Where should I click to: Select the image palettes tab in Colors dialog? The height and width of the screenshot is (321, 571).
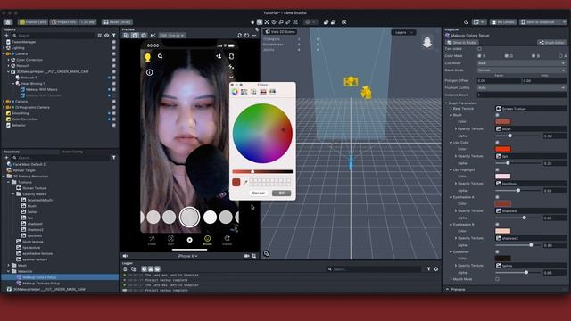click(263, 92)
